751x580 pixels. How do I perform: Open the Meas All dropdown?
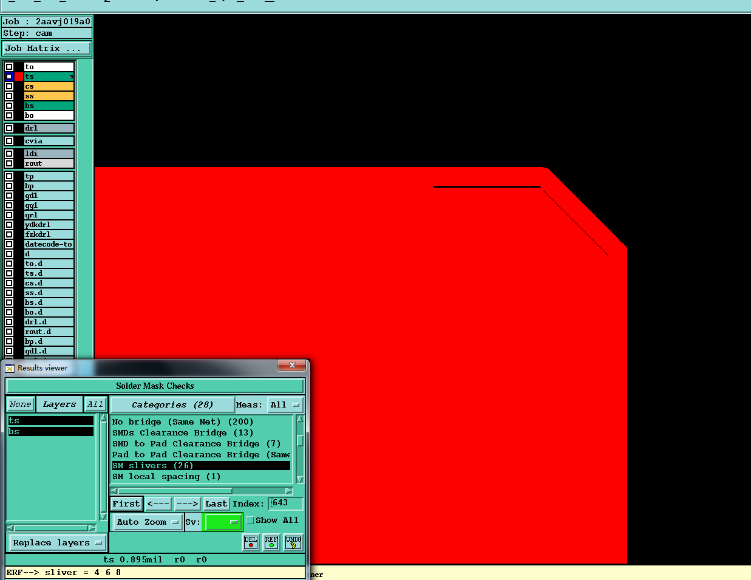(285, 405)
